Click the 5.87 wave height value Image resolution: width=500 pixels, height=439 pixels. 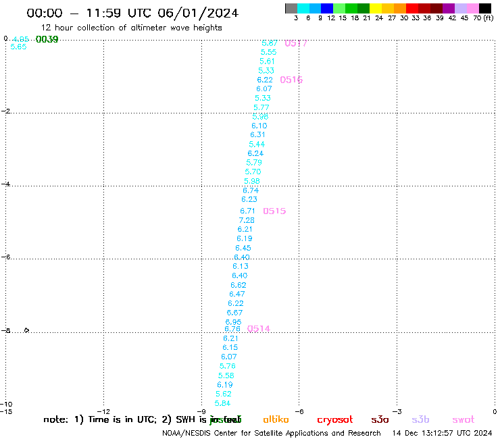coord(270,43)
